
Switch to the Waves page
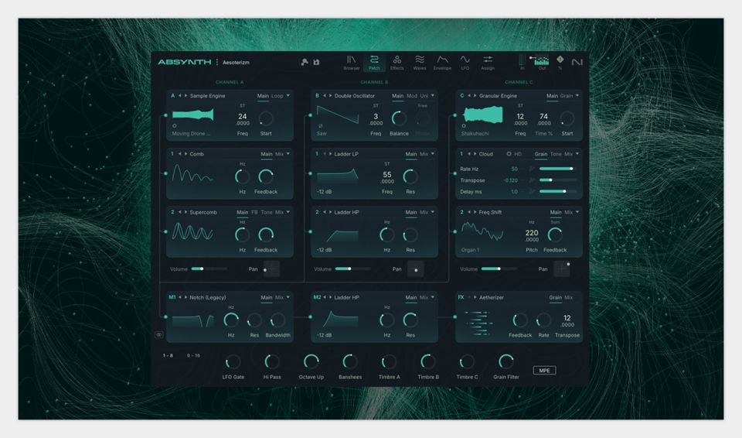(420, 62)
